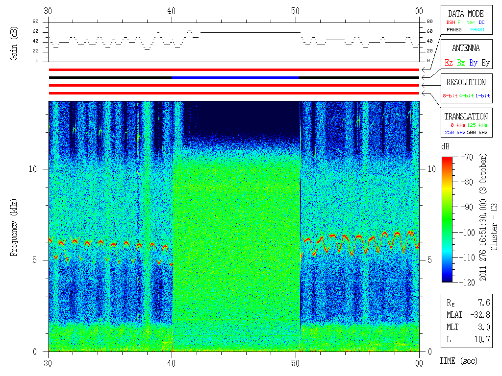This screenshot has height=376, width=502.
Task: Click the dB label above the colorbar
Action: pos(445,147)
